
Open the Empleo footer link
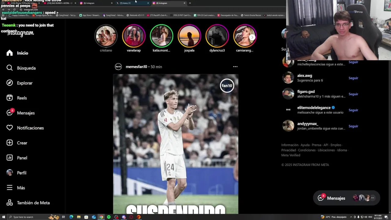[336, 145]
